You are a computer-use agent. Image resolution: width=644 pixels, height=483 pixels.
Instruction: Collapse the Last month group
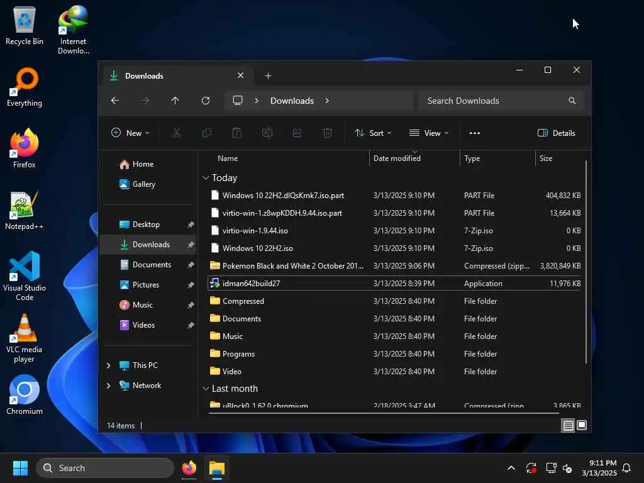(x=206, y=389)
